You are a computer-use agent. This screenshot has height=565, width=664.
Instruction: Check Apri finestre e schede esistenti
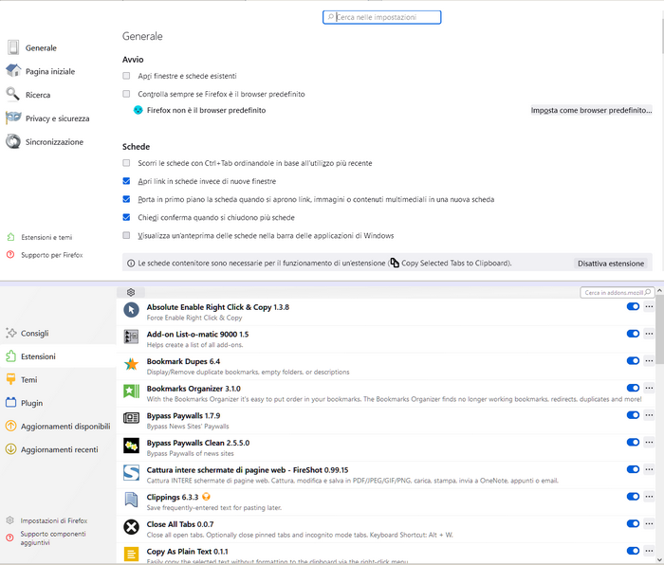click(x=126, y=76)
